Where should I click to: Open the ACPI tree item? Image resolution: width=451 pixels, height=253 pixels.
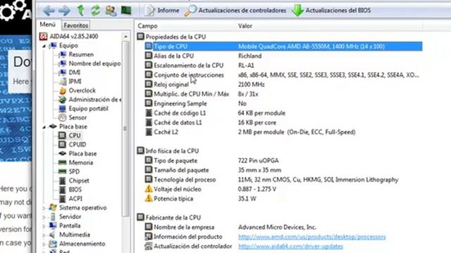tap(75, 198)
